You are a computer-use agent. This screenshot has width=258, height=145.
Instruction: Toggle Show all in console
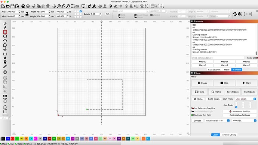click(257, 58)
